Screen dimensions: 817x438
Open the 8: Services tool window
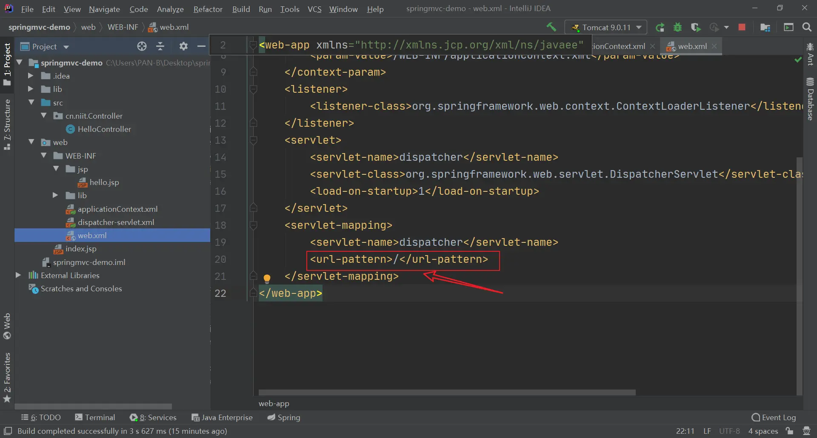click(153, 418)
